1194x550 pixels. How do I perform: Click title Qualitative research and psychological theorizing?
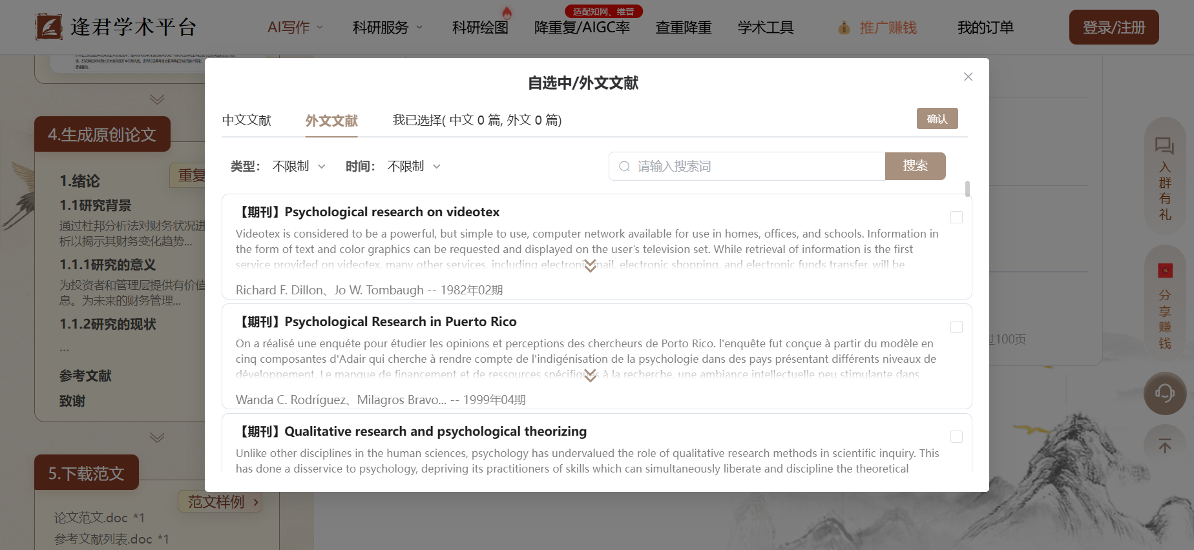tap(435, 431)
